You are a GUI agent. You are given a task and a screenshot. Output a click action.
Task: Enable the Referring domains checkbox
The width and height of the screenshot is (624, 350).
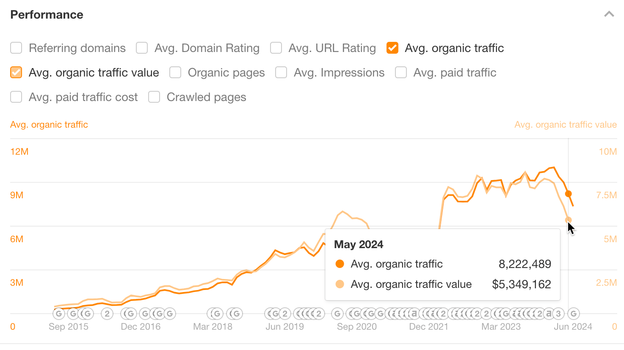point(16,48)
